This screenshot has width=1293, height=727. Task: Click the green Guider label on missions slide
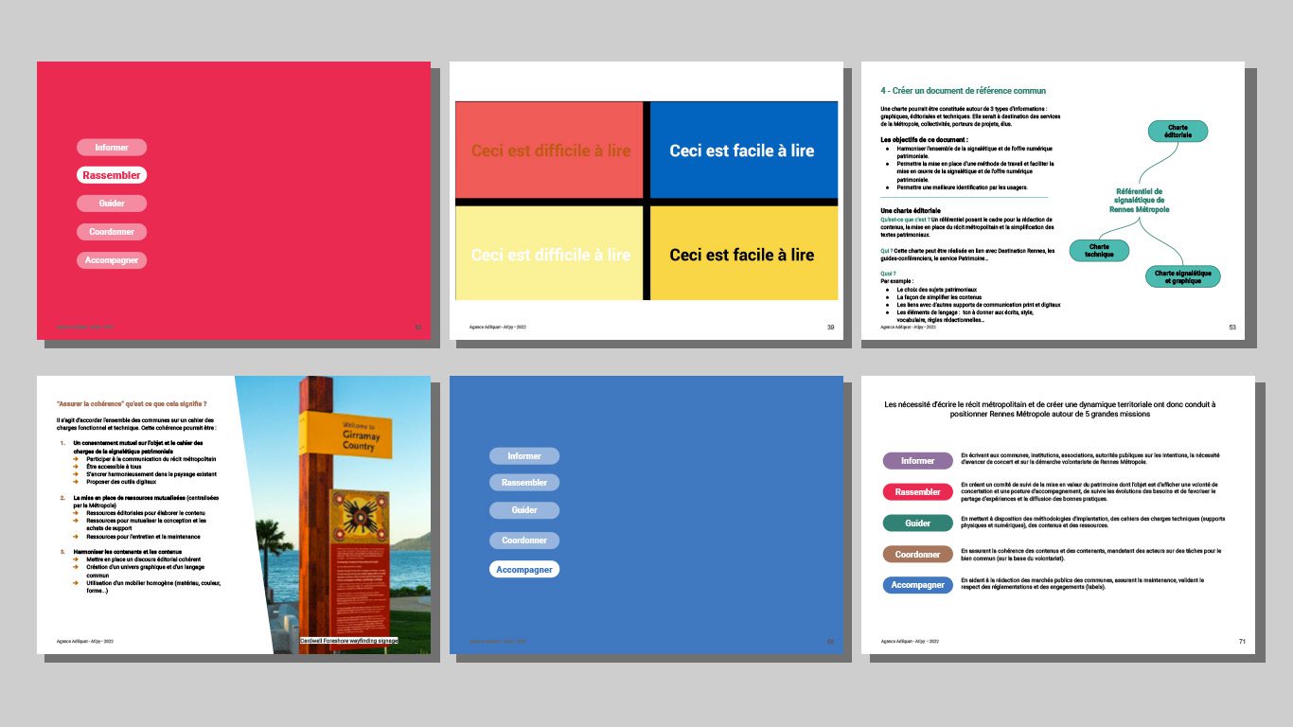click(917, 523)
